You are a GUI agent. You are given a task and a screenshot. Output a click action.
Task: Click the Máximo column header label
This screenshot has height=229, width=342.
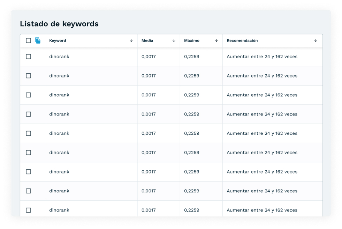pos(192,40)
